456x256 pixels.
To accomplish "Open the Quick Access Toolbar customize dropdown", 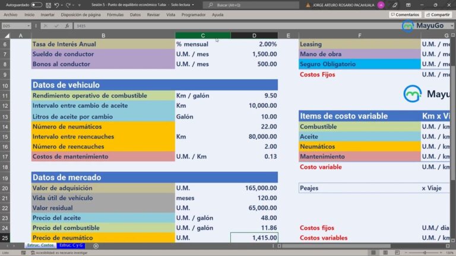I will (80, 5).
